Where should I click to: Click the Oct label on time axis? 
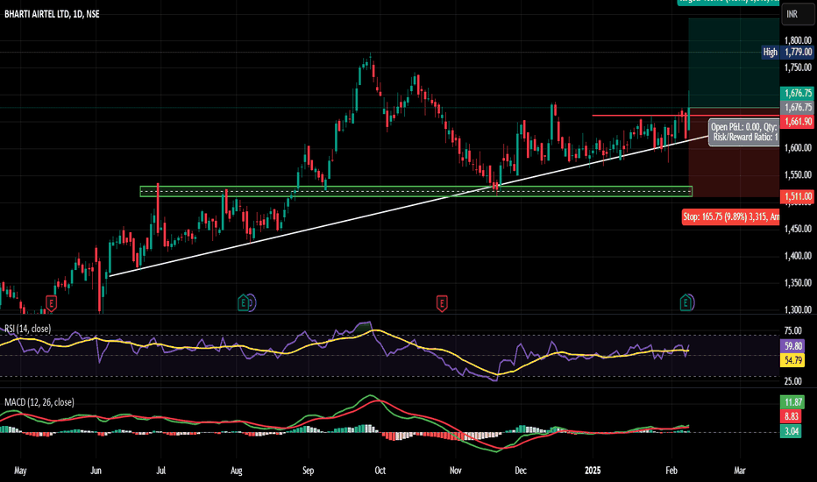coord(380,471)
